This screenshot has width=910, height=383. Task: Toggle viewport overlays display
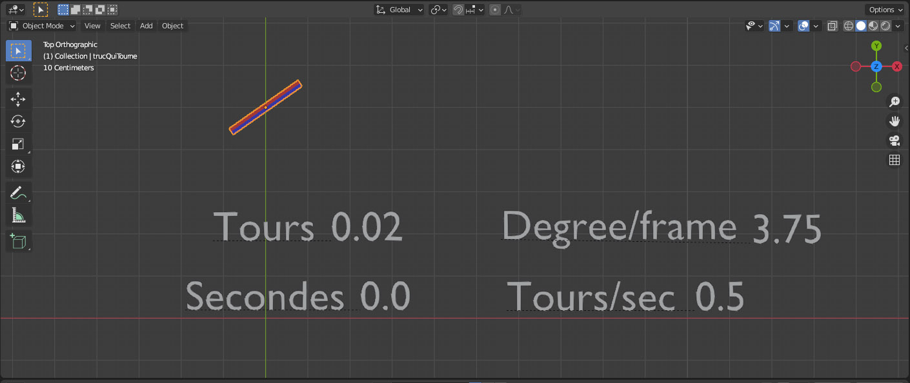[804, 26]
